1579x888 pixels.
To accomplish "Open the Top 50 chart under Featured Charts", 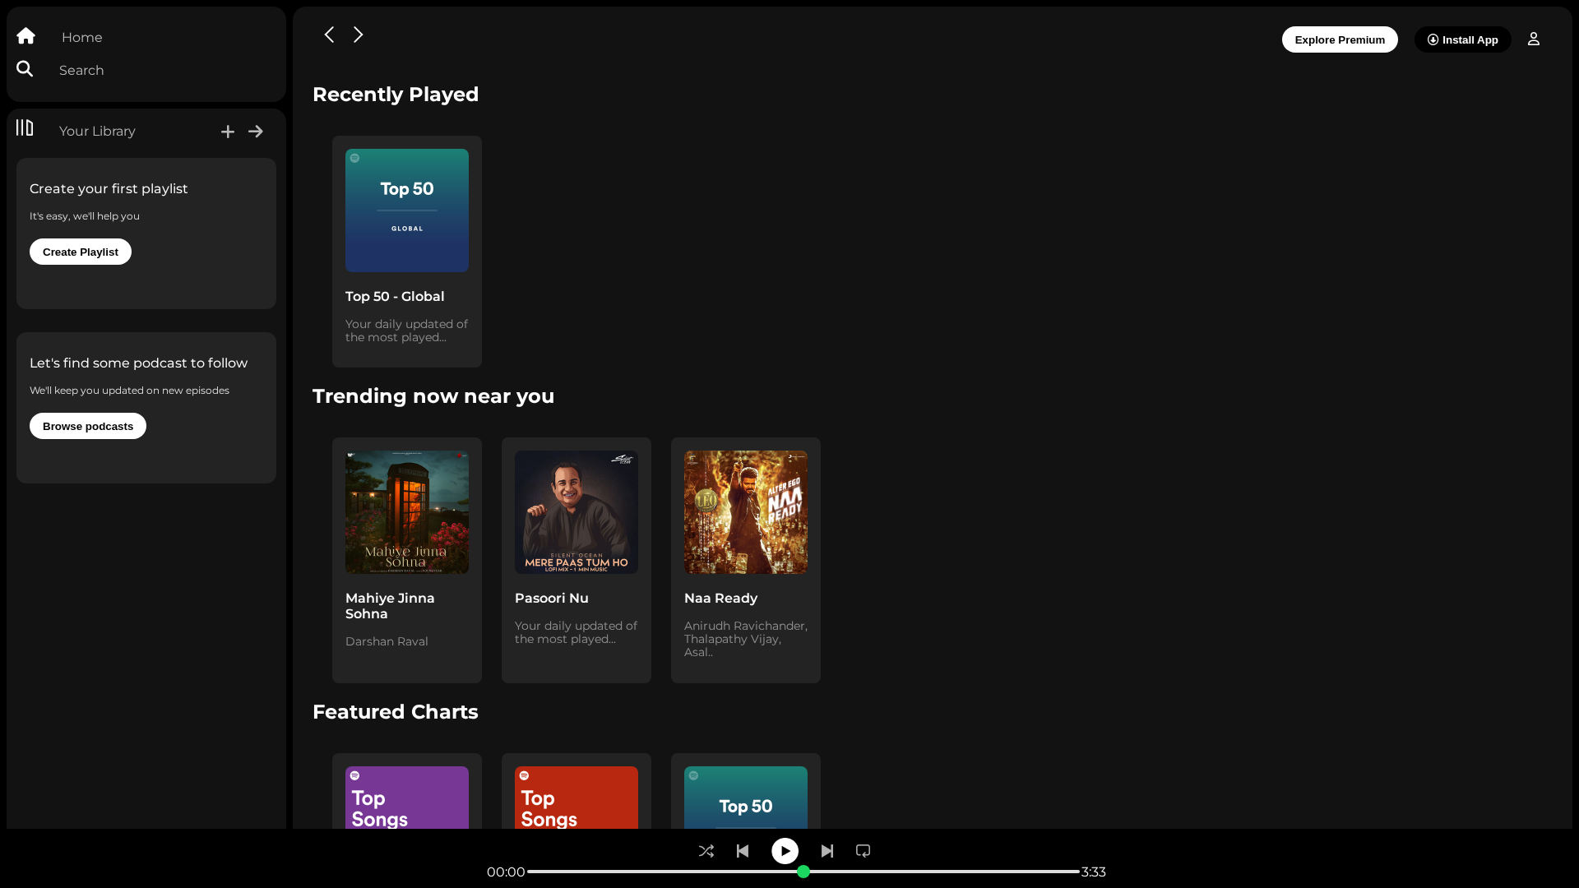I will click(746, 798).
